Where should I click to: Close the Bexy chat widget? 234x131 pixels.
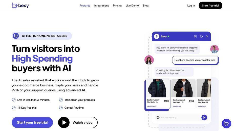pyautogui.click(x=207, y=37)
